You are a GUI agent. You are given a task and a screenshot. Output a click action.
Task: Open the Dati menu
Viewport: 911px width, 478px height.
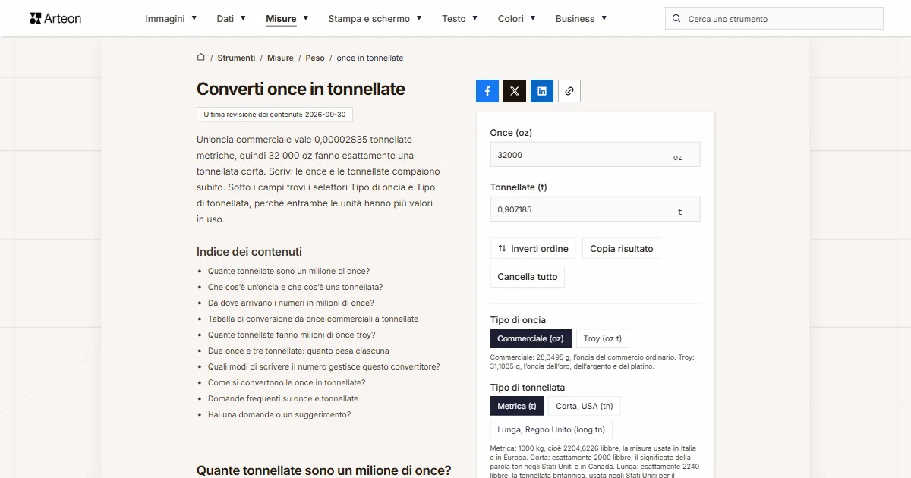(225, 19)
